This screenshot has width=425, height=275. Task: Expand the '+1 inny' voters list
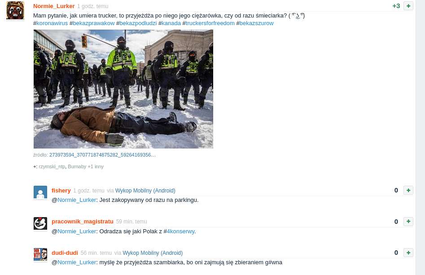96,166
